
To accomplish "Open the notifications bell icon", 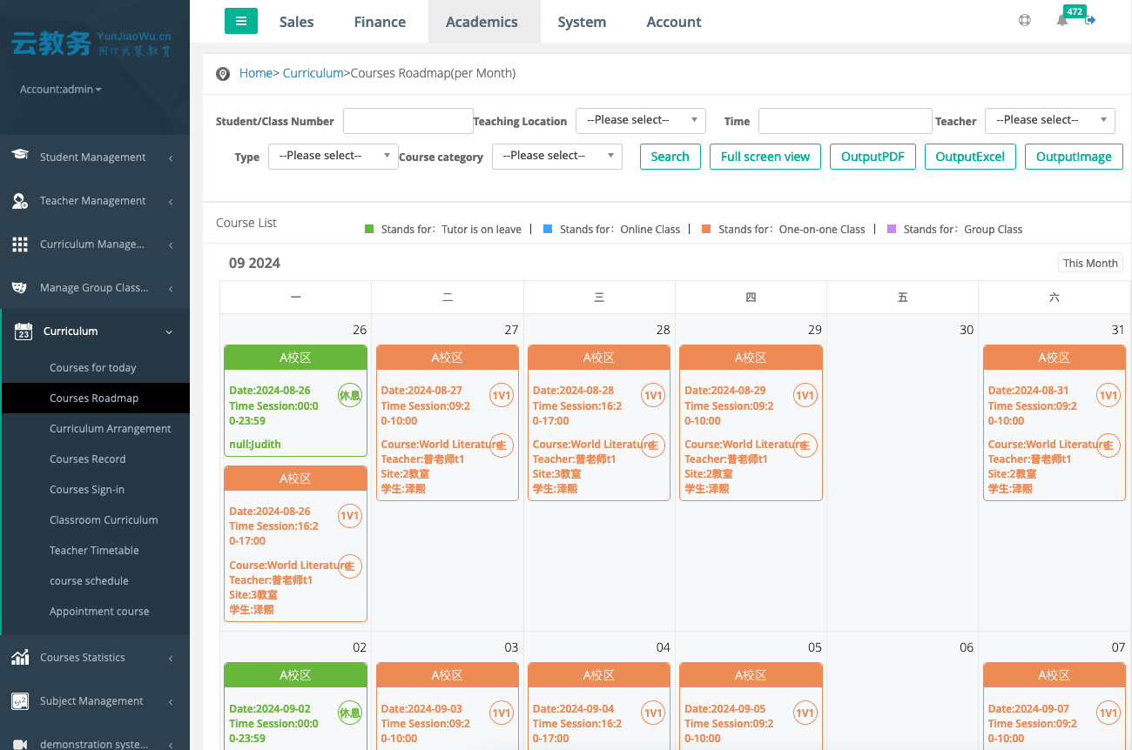I will [1061, 21].
